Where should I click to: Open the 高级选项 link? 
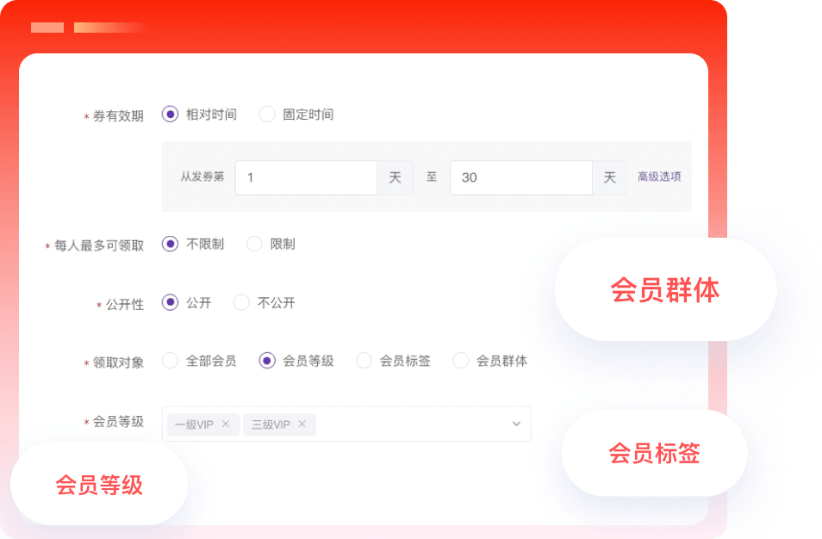click(x=659, y=177)
